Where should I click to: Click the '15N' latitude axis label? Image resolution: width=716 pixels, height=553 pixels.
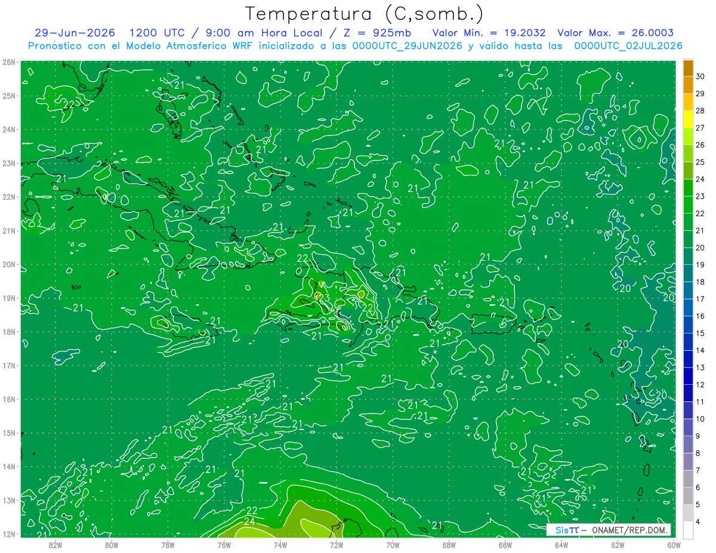click(9, 432)
